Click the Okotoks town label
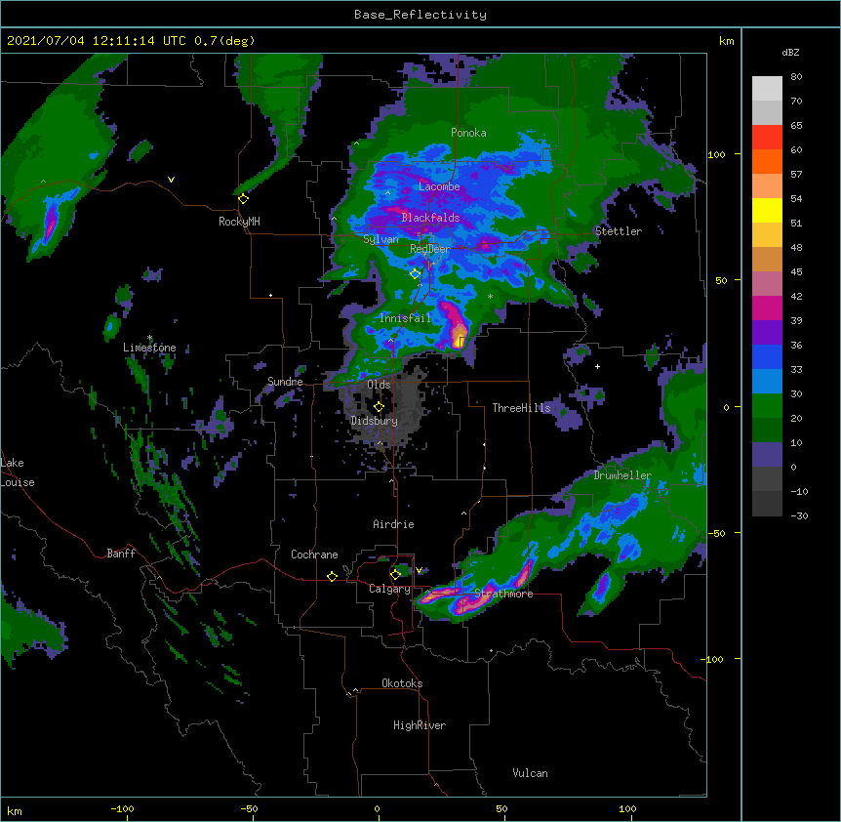The height and width of the screenshot is (822, 841). pos(402,683)
